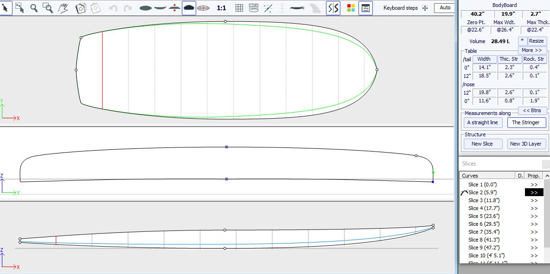
Task: Click the greyed fin icon
Action: pos(316,8)
